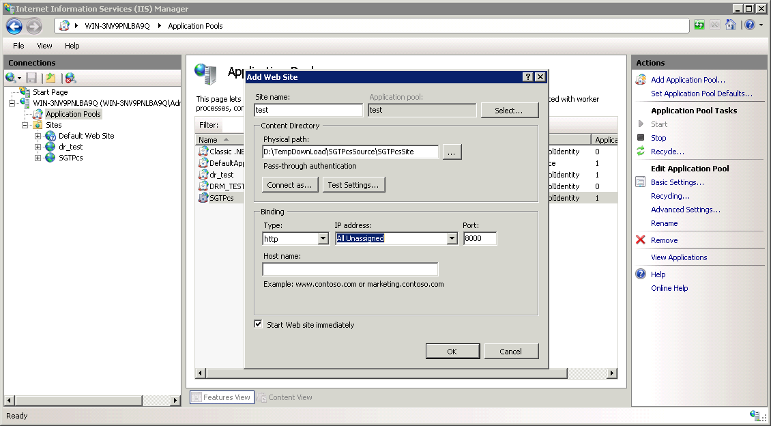Click the status bar network icon
The height and width of the screenshot is (426, 771).
[x=755, y=416]
